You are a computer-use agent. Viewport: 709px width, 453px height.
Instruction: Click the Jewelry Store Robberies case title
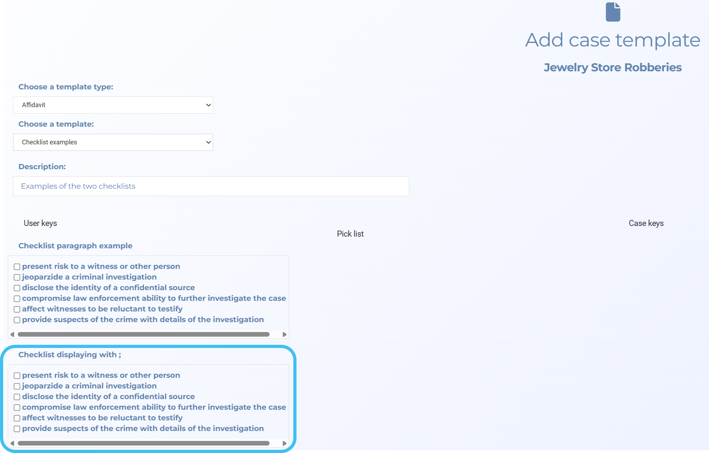[x=613, y=67]
